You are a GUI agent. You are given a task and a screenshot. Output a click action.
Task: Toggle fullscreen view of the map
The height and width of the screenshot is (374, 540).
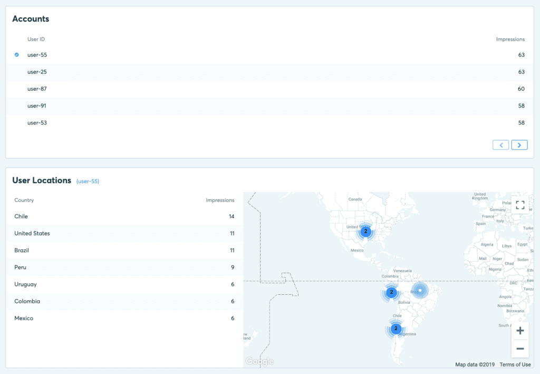[x=520, y=205]
